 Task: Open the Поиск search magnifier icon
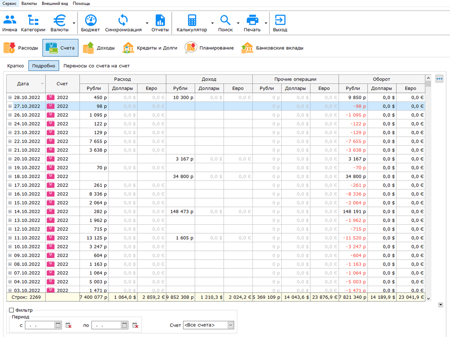[x=225, y=23]
